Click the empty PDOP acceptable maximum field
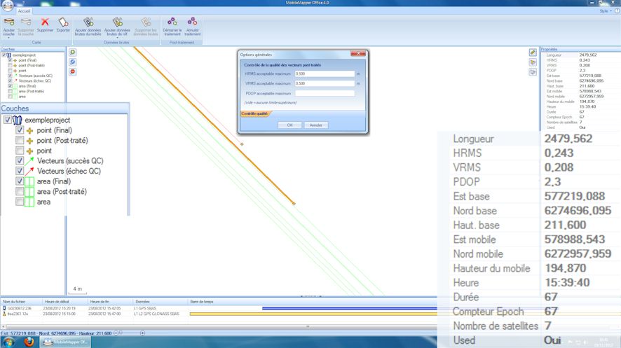The image size is (621, 348). click(325, 93)
